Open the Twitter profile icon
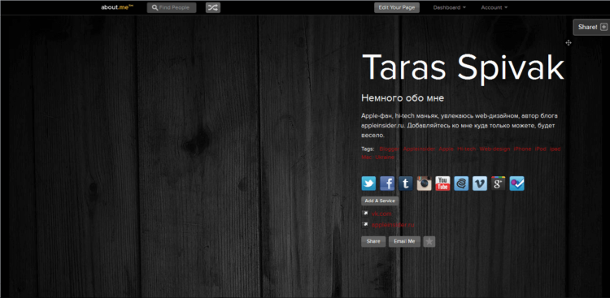The image size is (610, 298). [368, 184]
